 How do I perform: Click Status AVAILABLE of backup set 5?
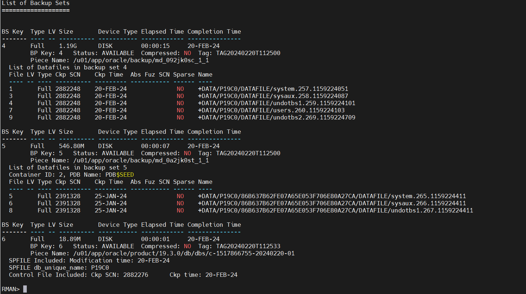(x=118, y=153)
